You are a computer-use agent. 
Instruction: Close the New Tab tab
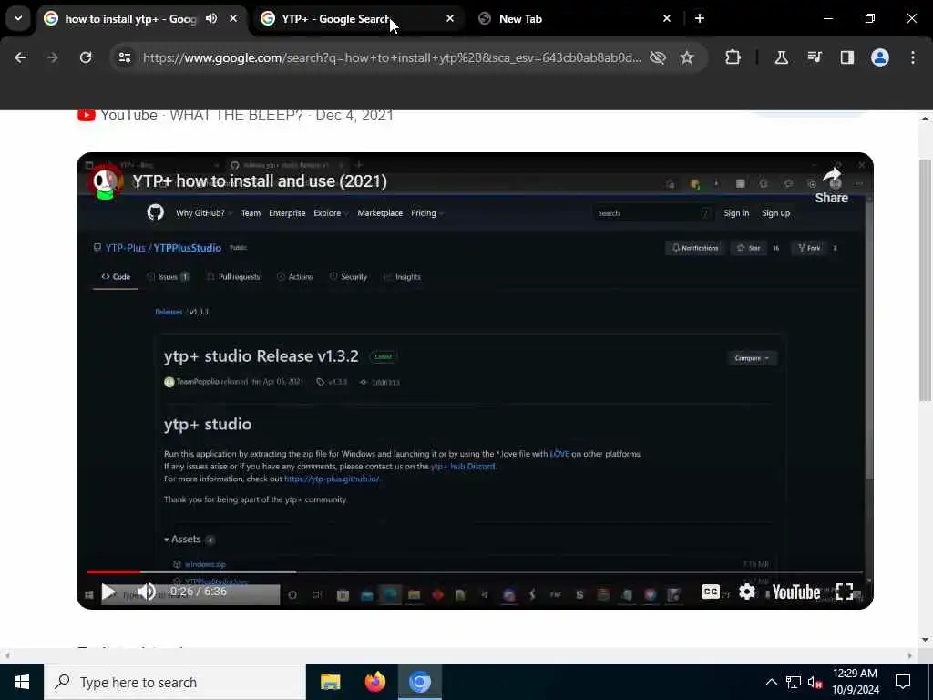click(x=667, y=18)
